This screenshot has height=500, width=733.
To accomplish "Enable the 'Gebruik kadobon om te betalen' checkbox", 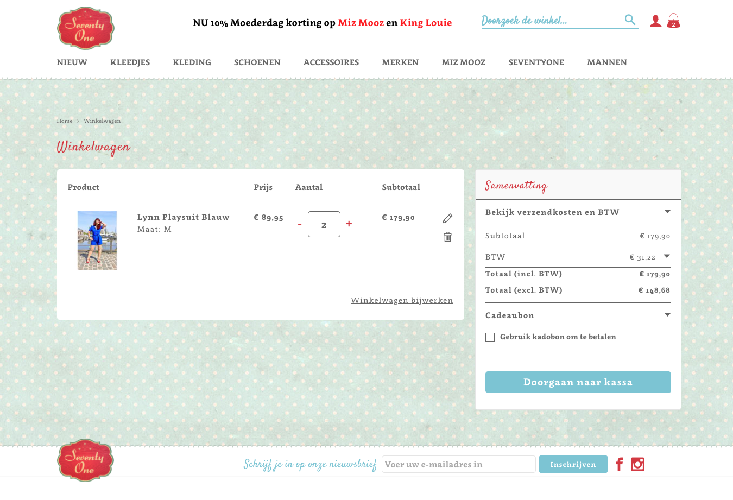I will [x=490, y=337].
